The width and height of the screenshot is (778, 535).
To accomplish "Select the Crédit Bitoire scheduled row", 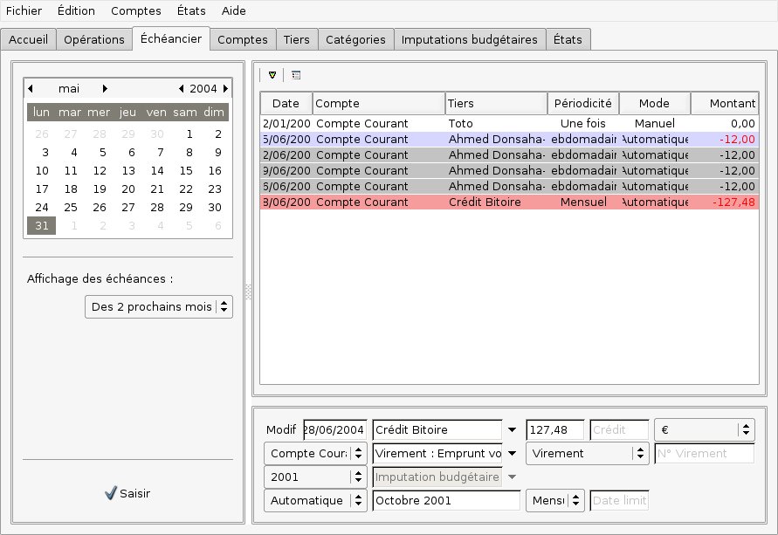I will (x=509, y=202).
